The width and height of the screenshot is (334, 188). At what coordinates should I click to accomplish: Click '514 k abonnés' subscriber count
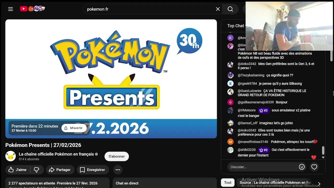tap(29, 159)
